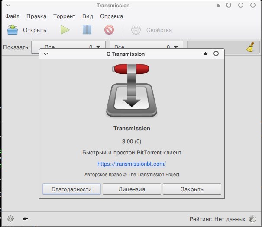Open the Справка menu
262x227 pixels.
tap(111, 16)
